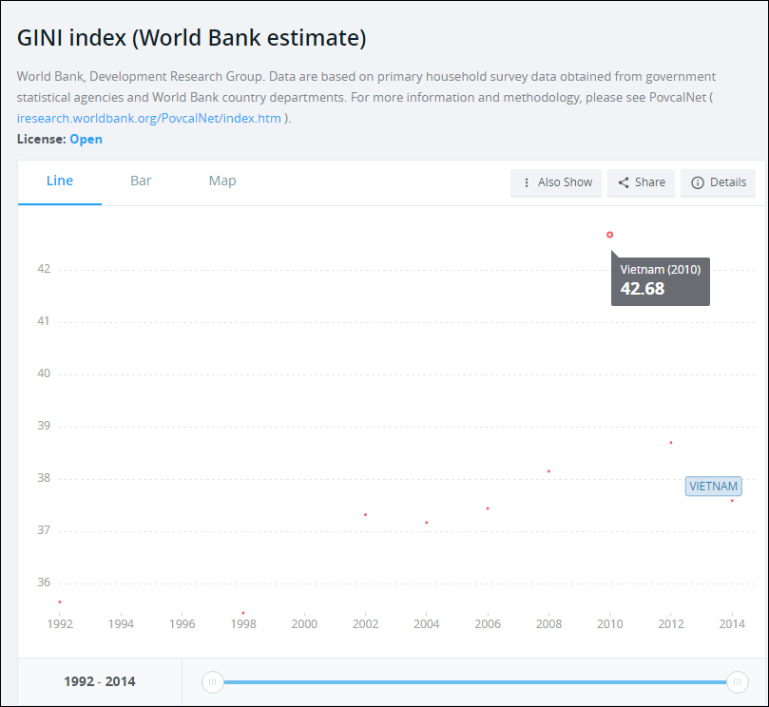Click the VIETNAM series label
This screenshot has height=707, width=769.
pos(713,486)
